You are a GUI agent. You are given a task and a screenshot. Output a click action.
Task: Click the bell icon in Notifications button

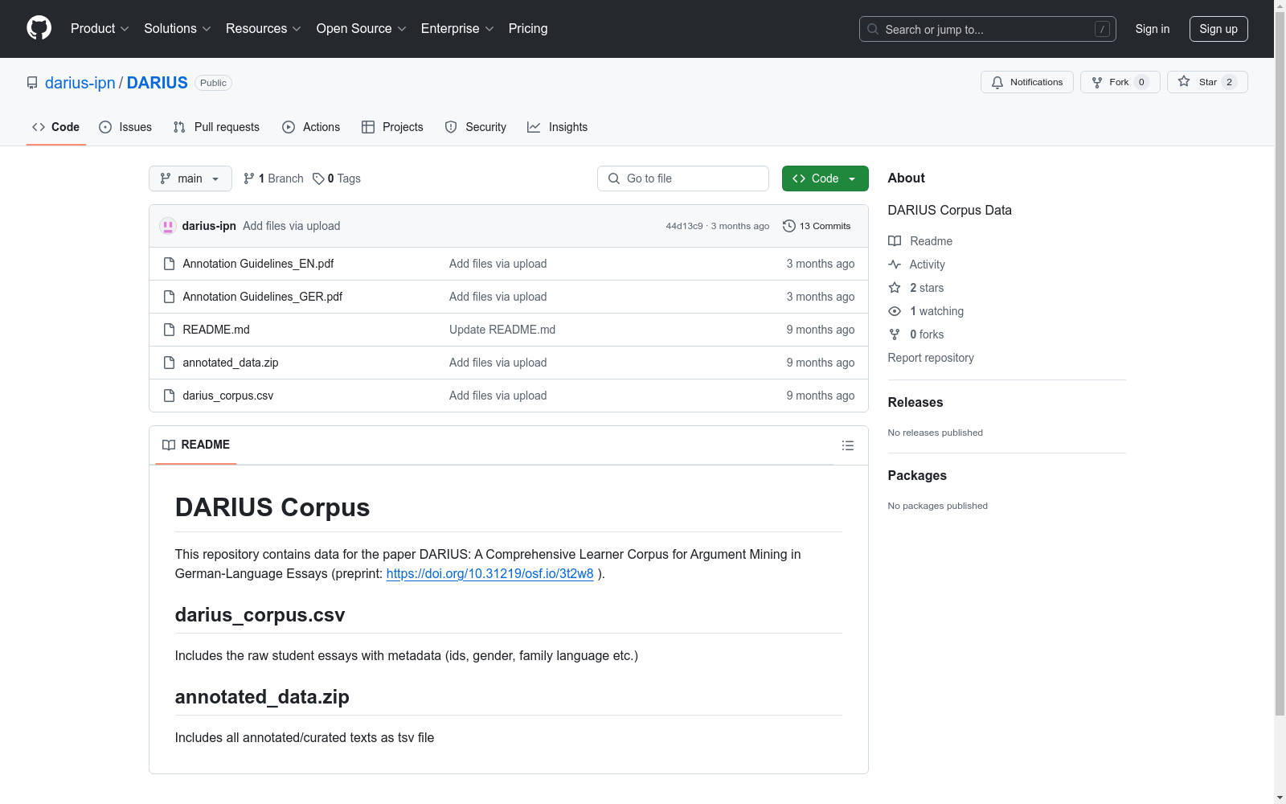click(997, 82)
